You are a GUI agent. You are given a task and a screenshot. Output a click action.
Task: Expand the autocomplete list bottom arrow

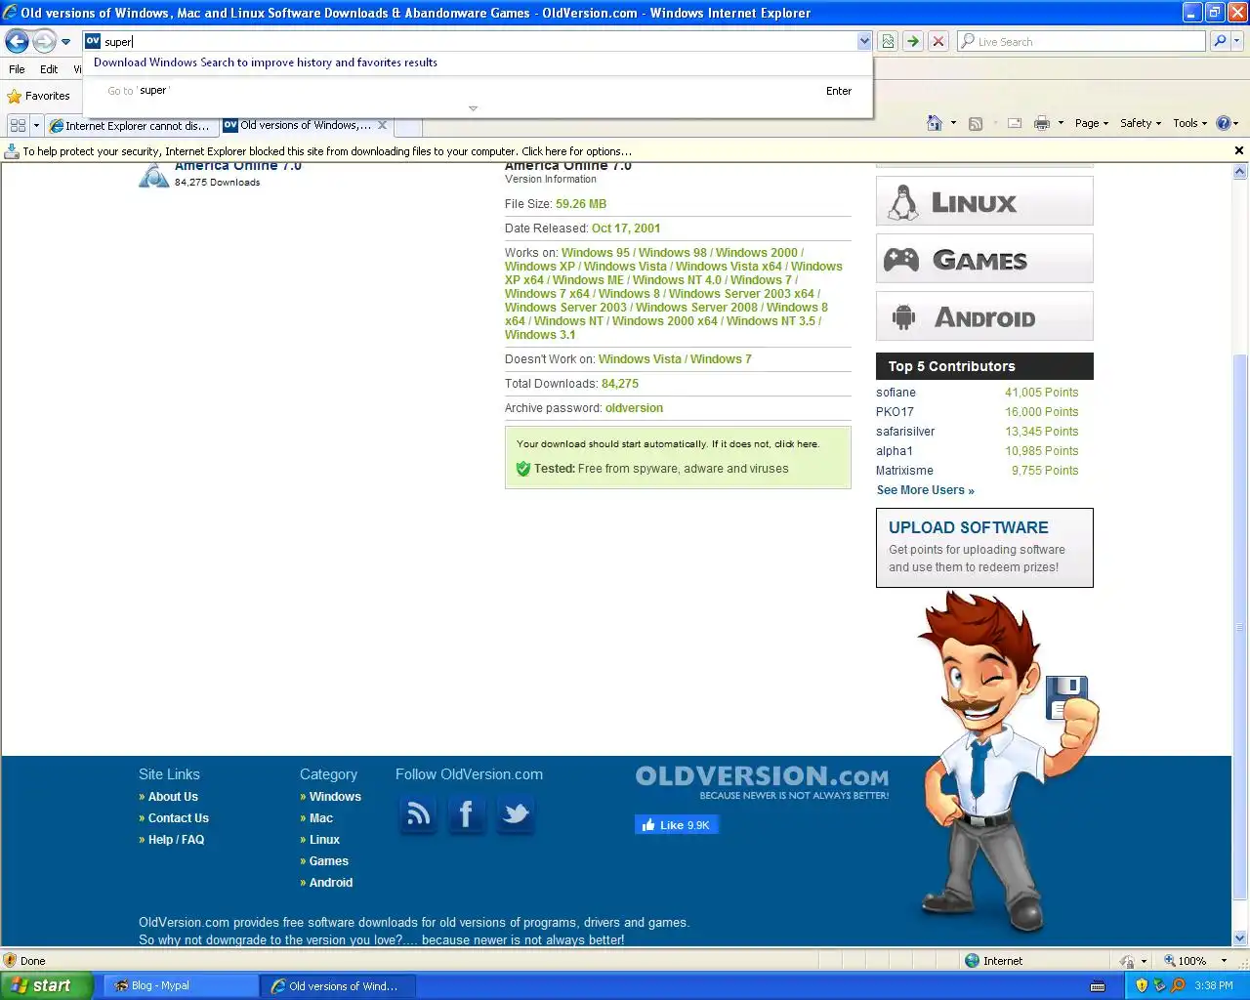tap(473, 108)
